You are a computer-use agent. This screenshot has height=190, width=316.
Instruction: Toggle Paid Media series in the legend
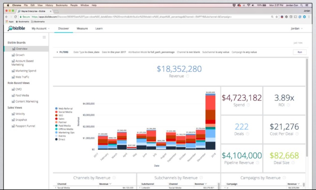63,126
